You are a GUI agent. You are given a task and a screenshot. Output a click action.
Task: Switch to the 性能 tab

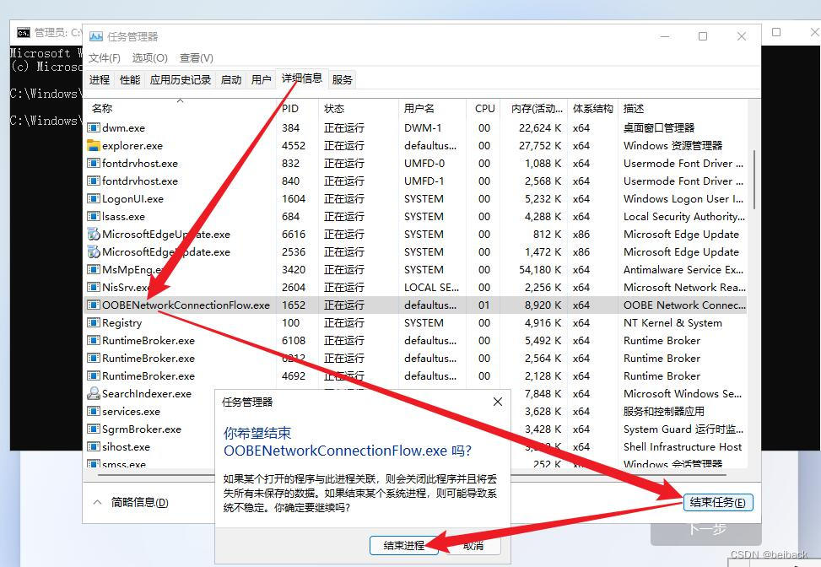[x=130, y=79]
